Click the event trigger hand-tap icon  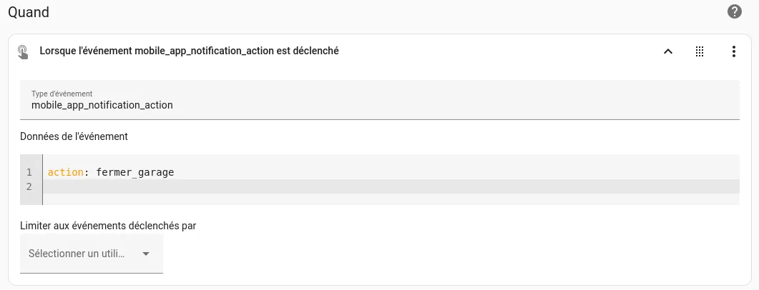(23, 51)
